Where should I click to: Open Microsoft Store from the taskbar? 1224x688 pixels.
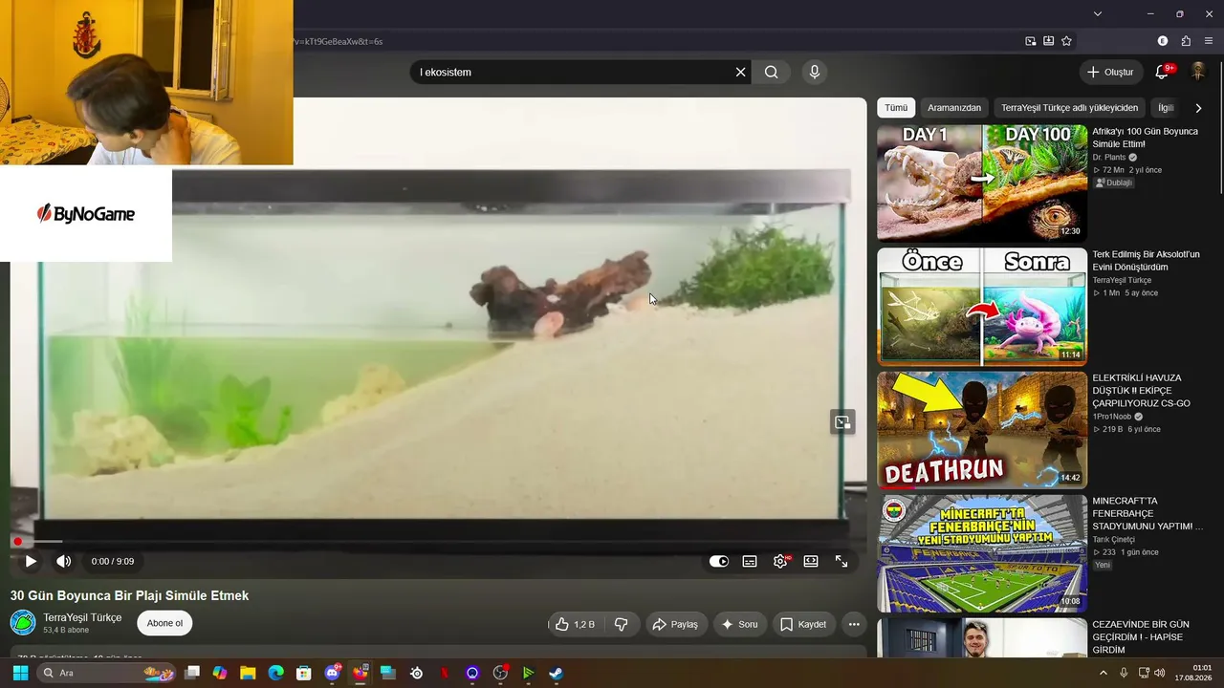(x=304, y=673)
